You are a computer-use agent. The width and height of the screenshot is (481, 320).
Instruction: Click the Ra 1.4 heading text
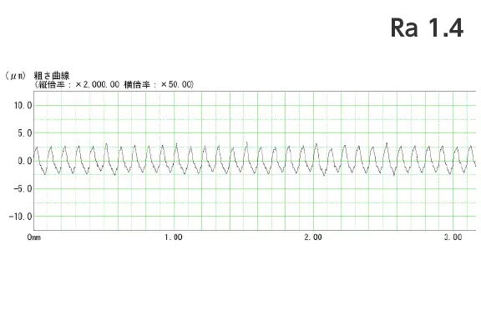(x=427, y=27)
